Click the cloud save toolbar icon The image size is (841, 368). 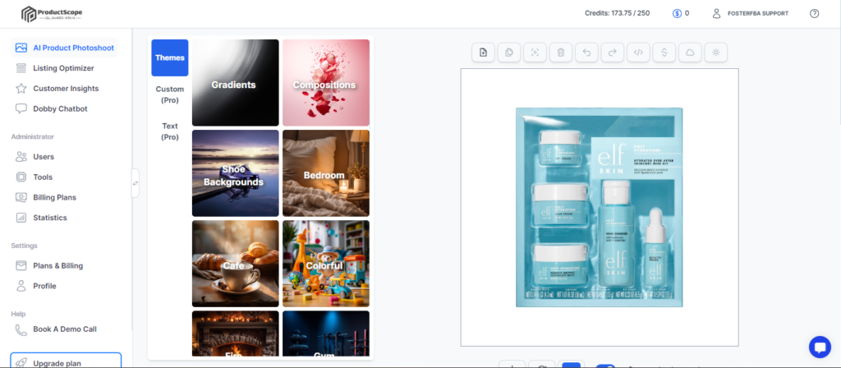[x=690, y=52]
